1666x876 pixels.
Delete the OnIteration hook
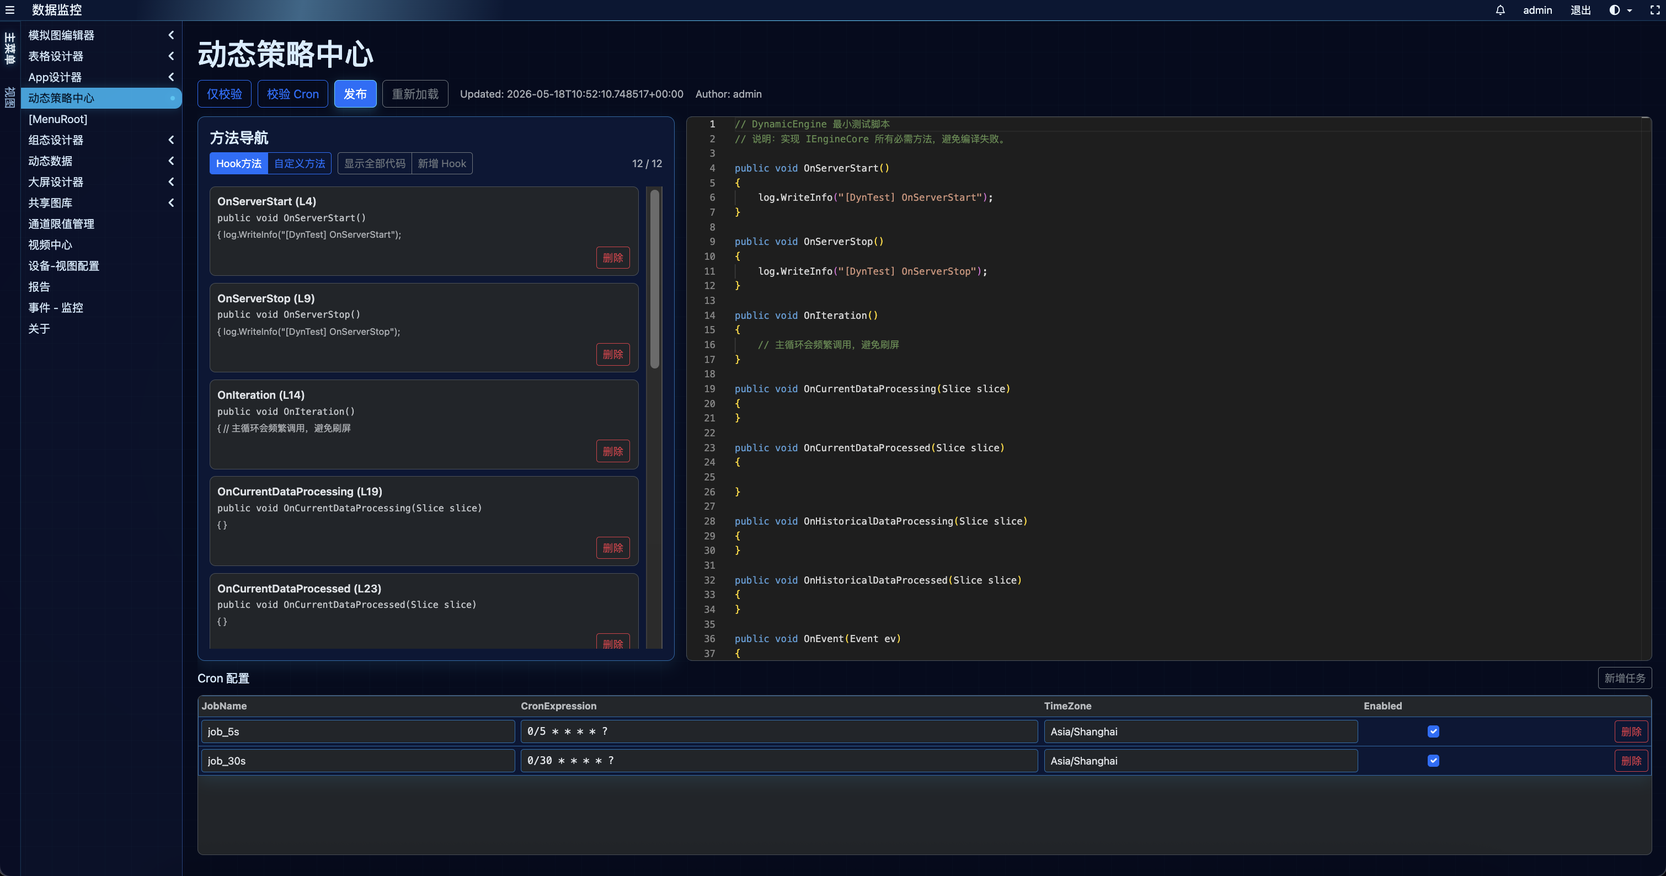click(x=612, y=451)
